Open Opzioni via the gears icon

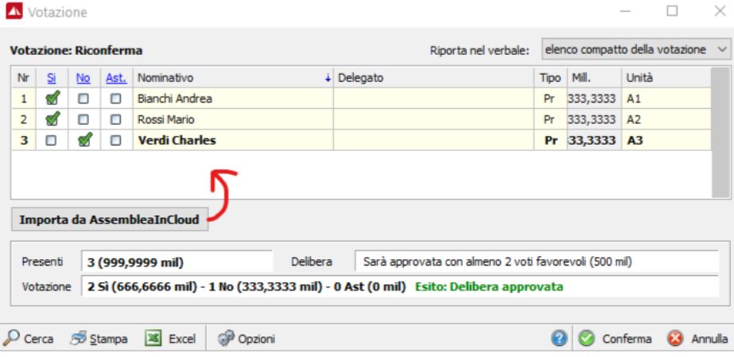click(x=226, y=338)
